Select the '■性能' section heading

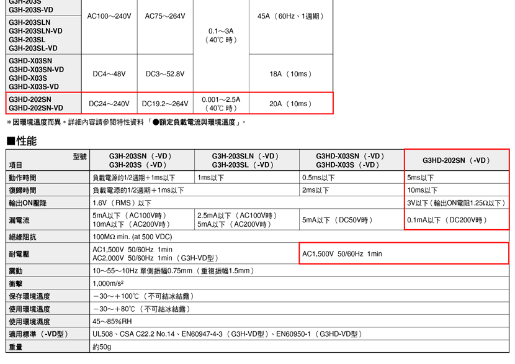(22, 141)
